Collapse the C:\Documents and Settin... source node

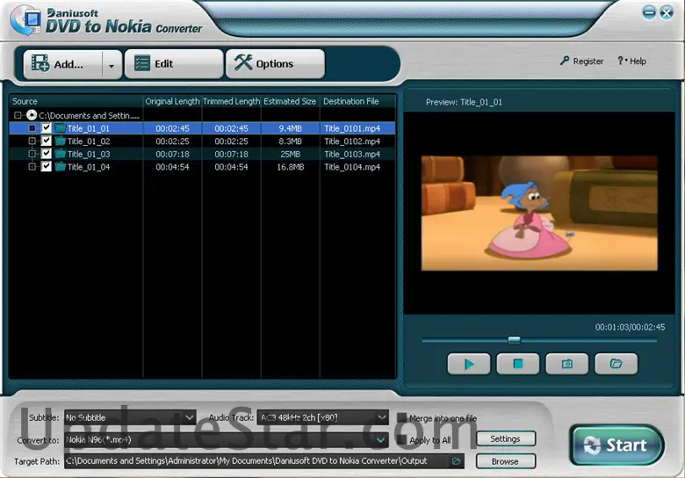tap(18, 115)
